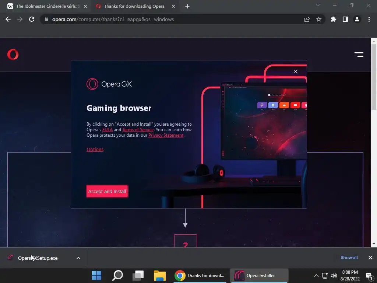Viewport: 377px width, 283px height.
Task: Click the Twitch tile in the GX preview
Action: [262, 105]
